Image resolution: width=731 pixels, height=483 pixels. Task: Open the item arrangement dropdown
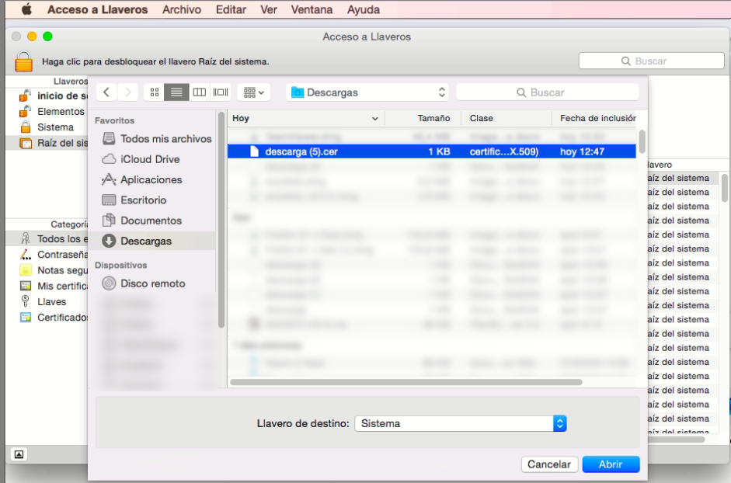(253, 92)
